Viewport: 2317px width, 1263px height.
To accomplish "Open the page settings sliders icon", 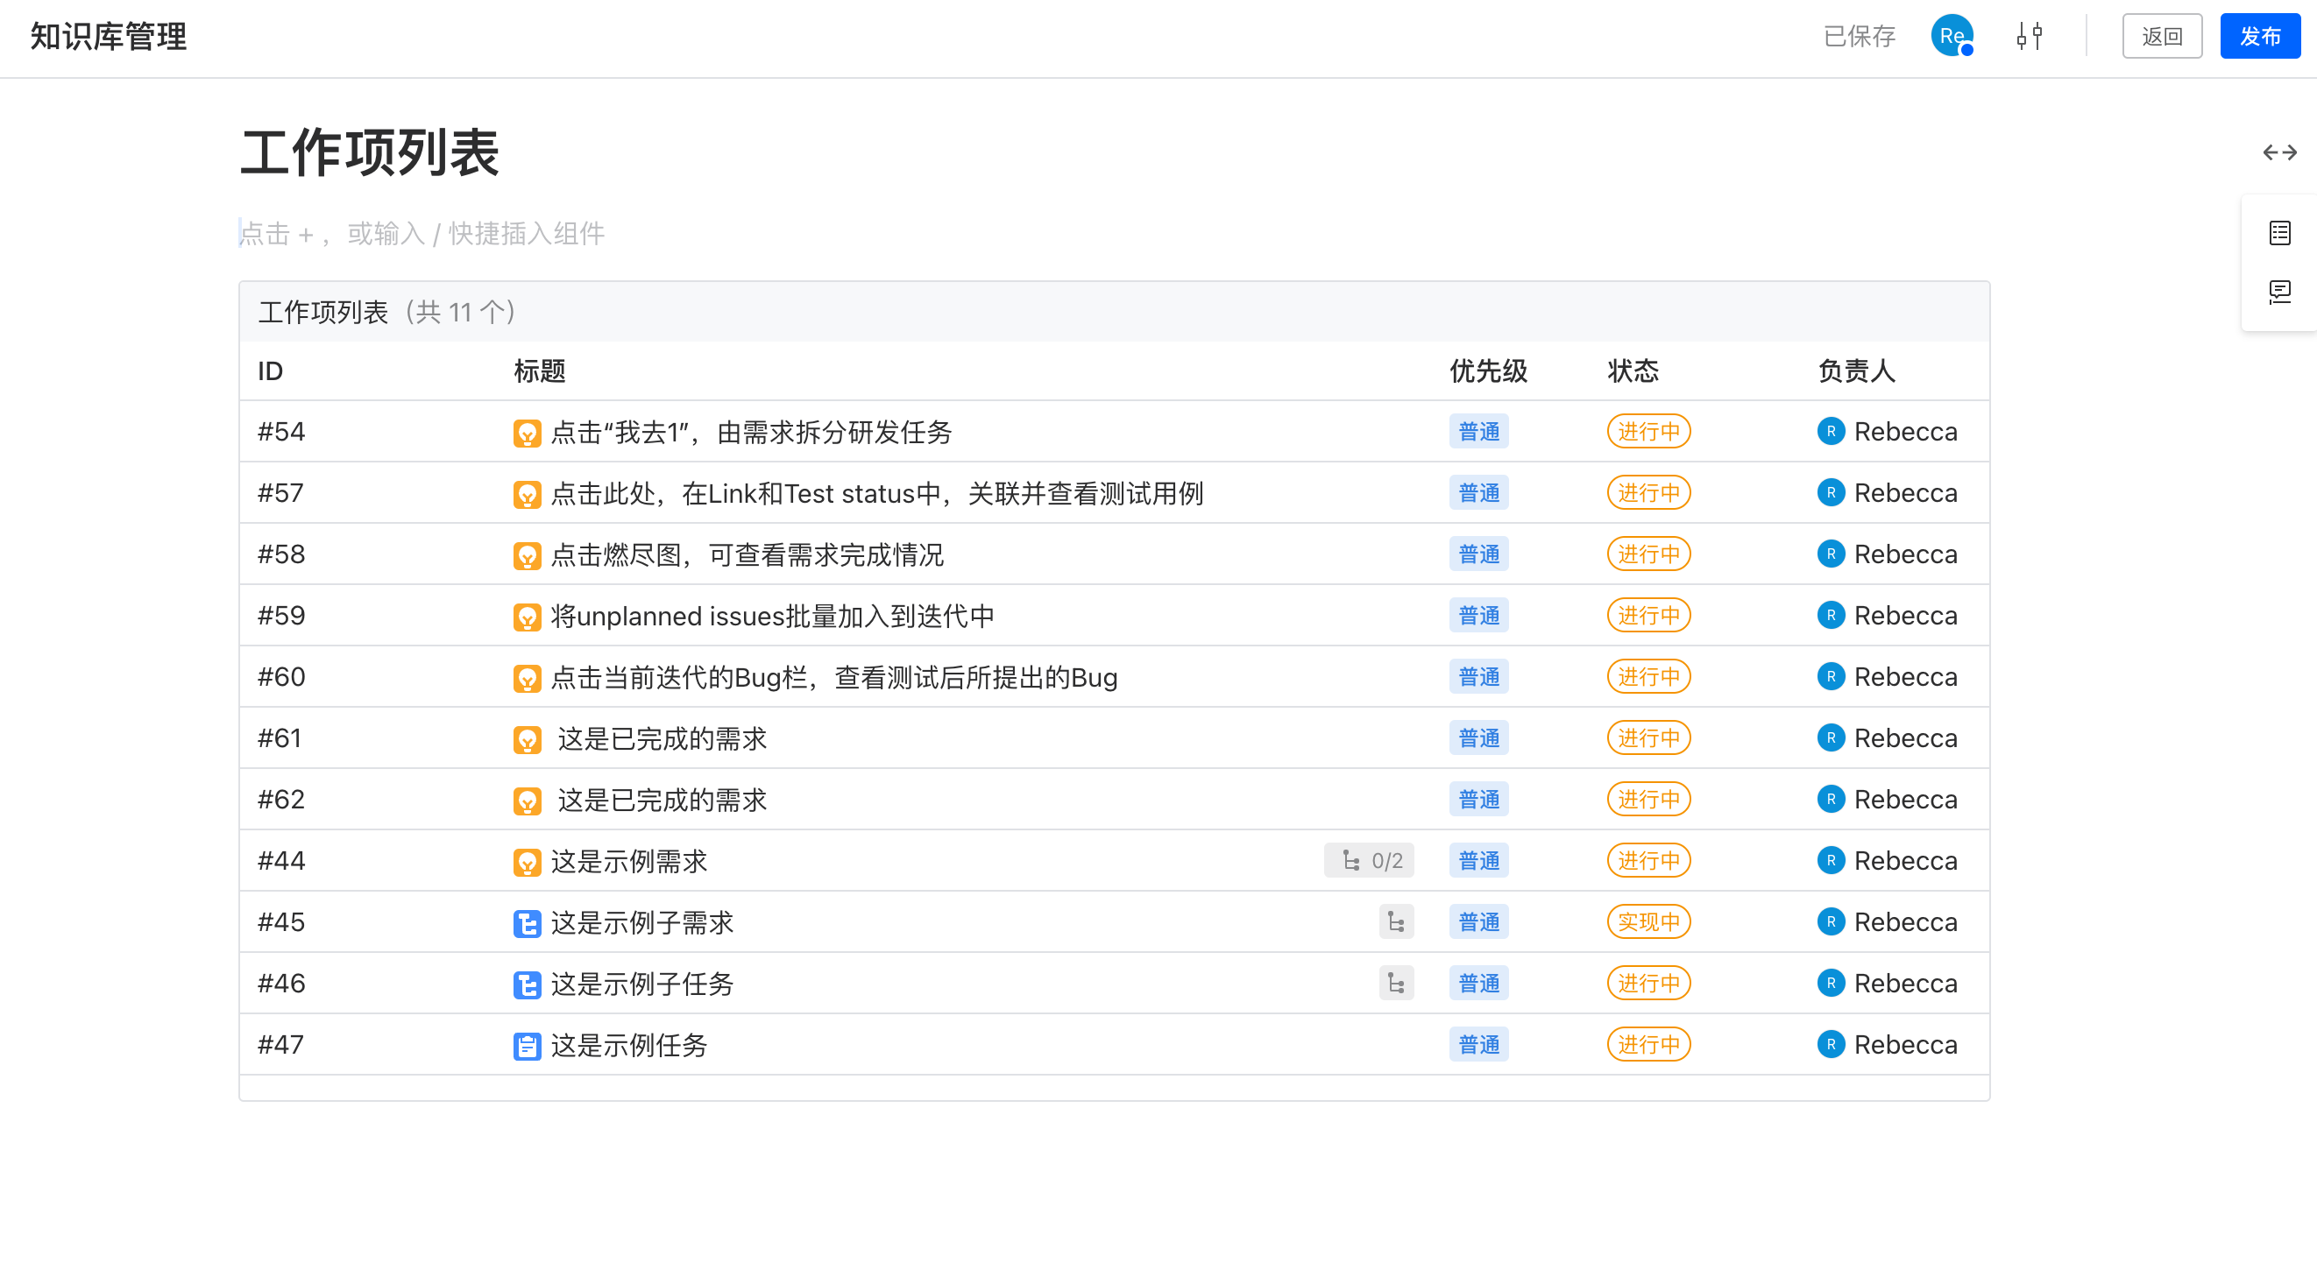I will point(2030,36).
